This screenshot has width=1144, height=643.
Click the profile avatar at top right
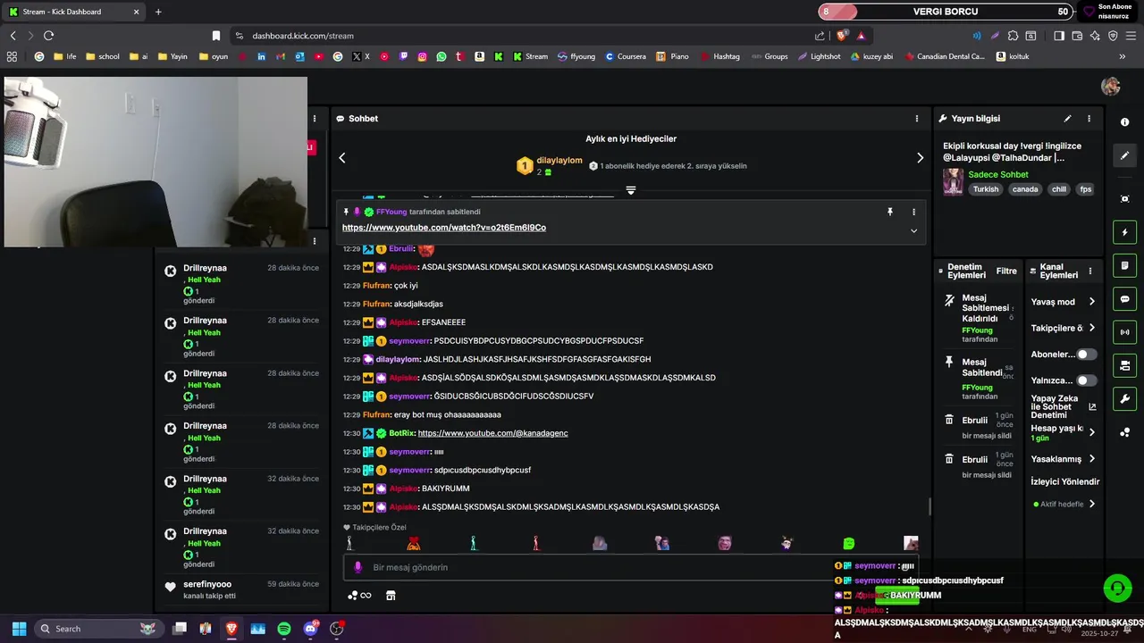(1111, 86)
